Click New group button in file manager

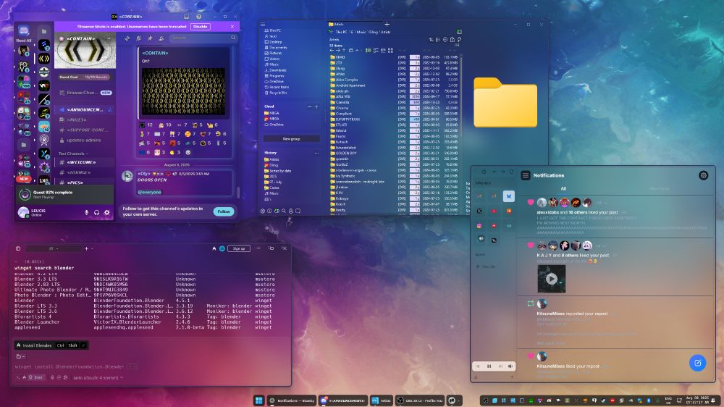pos(291,139)
